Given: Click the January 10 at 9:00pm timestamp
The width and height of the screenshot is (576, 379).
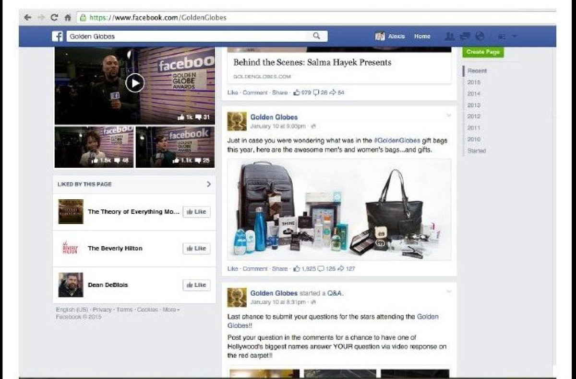Looking at the screenshot, I should (278, 126).
